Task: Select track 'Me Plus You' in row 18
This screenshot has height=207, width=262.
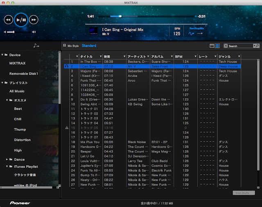Action: coord(90,142)
